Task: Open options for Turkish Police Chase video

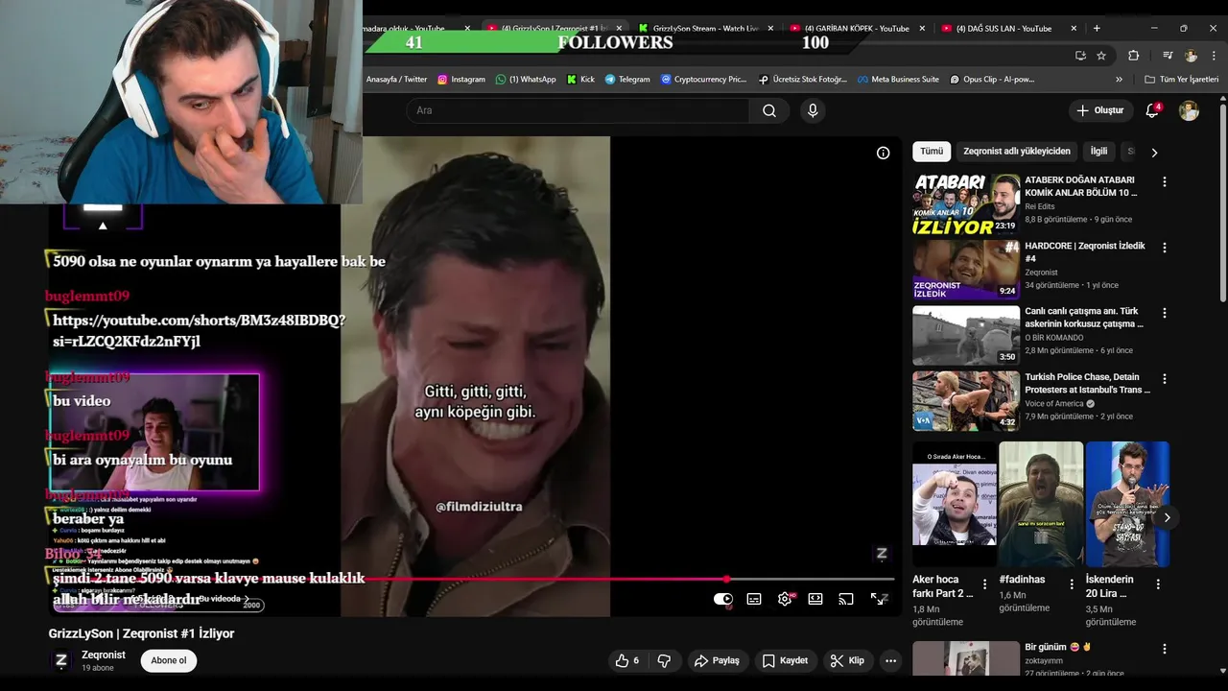Action: click(x=1165, y=379)
